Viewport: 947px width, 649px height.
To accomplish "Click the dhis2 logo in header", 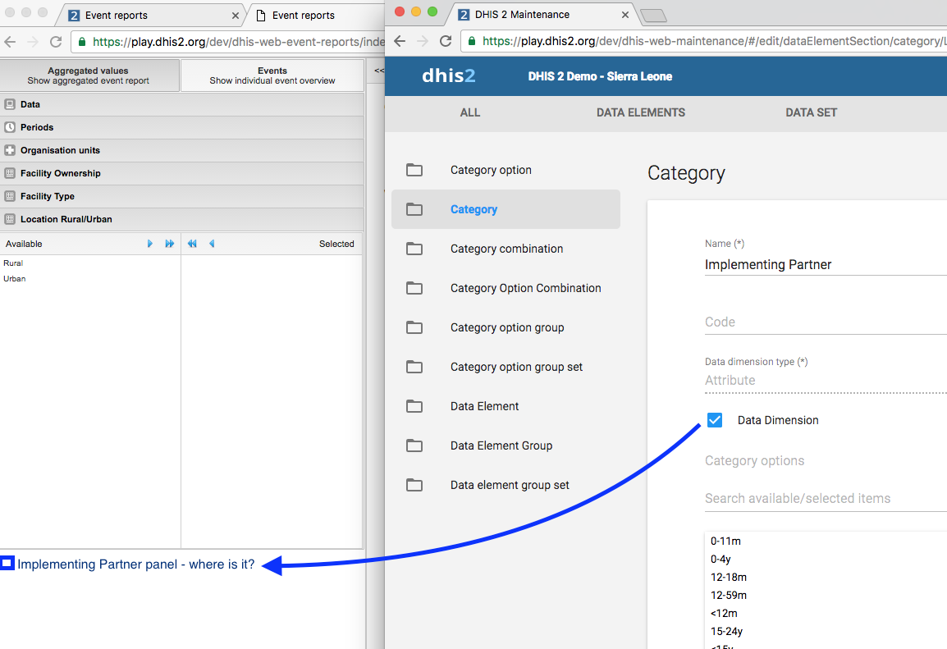I will (448, 76).
